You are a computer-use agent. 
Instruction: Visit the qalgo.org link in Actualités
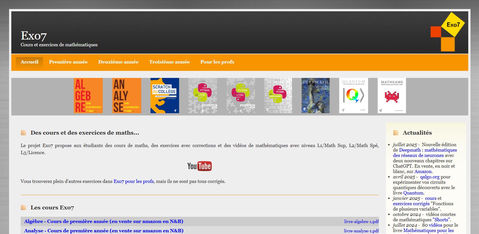tap(429, 177)
